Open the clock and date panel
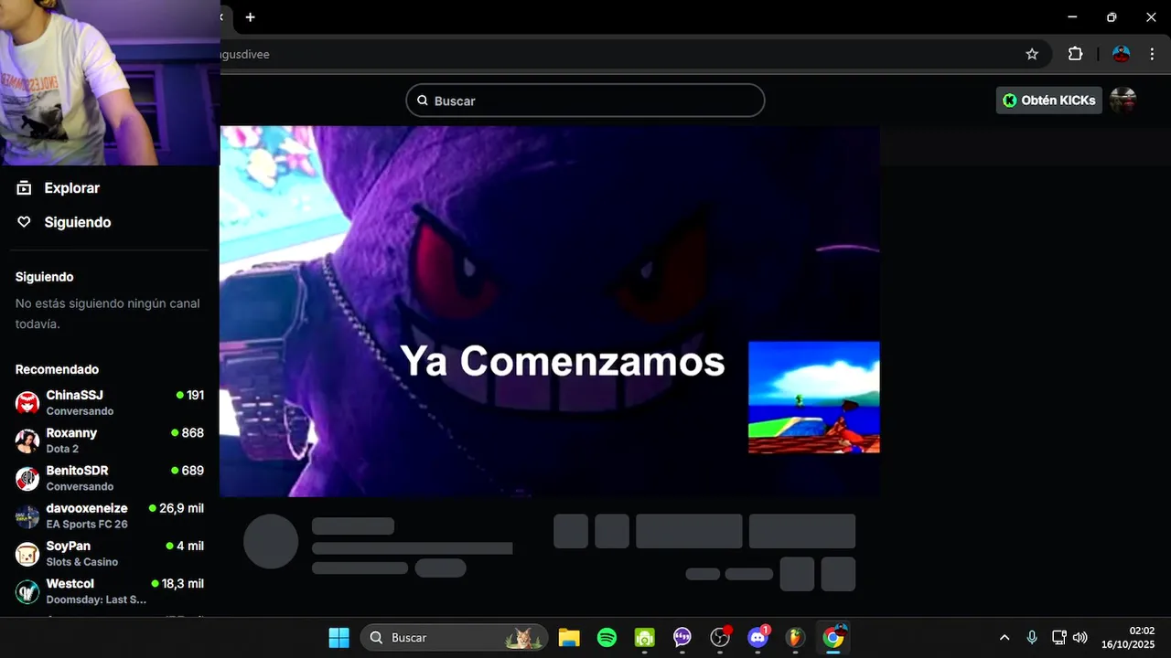 1128,637
